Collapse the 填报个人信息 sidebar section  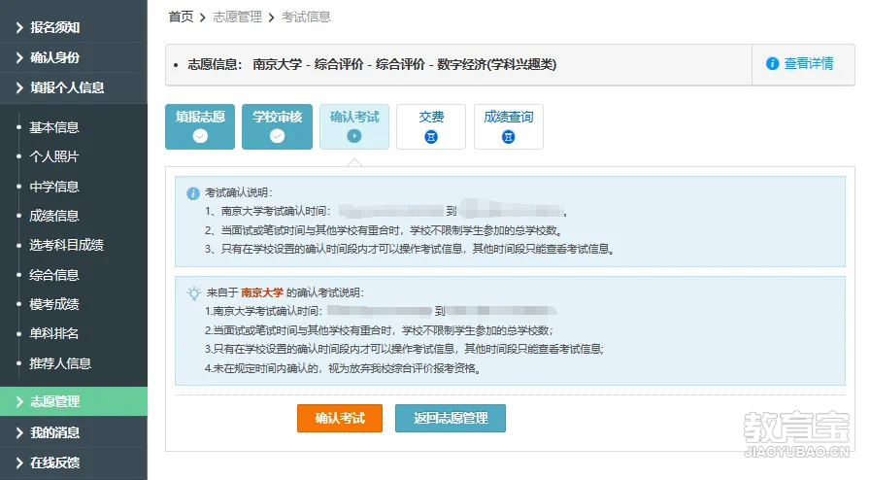pos(73,87)
